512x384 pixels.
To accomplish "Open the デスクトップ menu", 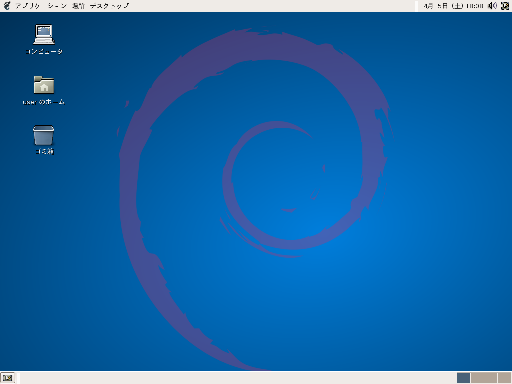I will tap(109, 6).
